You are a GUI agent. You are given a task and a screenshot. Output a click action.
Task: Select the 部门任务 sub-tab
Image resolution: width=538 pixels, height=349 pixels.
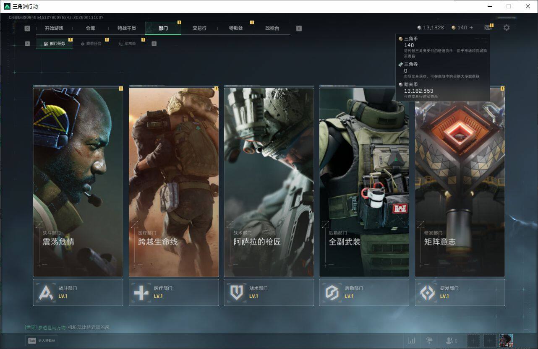(55, 44)
